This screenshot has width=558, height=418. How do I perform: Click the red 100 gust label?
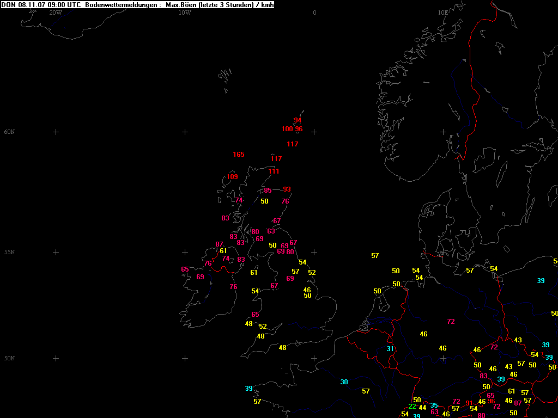click(287, 129)
